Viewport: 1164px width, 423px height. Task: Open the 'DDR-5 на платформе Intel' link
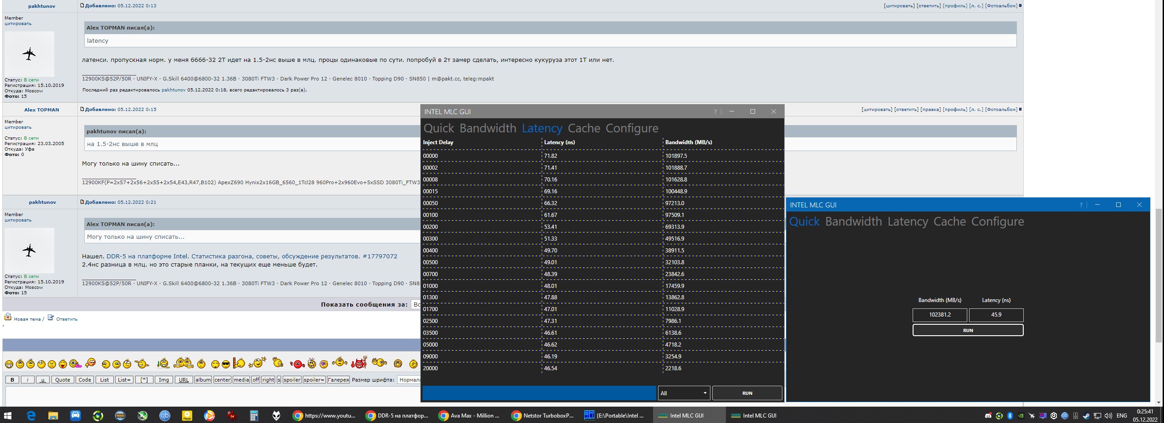tap(252, 256)
